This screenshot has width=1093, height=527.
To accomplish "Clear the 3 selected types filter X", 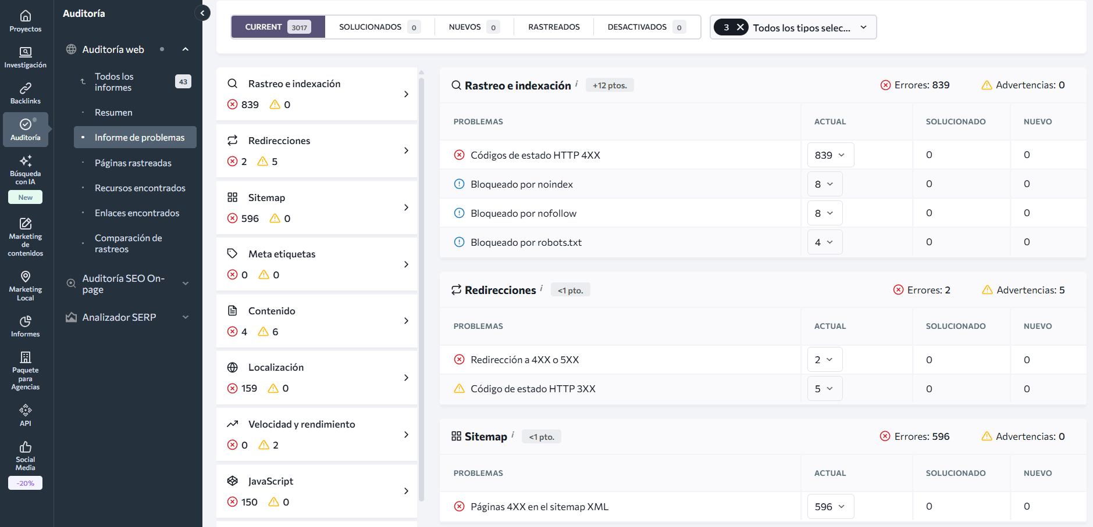I will click(x=740, y=27).
